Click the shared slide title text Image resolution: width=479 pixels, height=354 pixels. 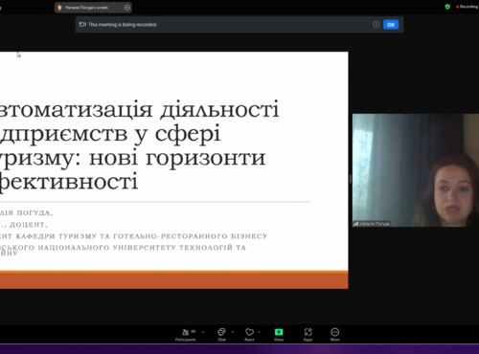click(x=140, y=144)
